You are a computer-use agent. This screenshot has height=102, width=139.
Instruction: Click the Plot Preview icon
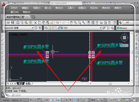tap(22, 23)
